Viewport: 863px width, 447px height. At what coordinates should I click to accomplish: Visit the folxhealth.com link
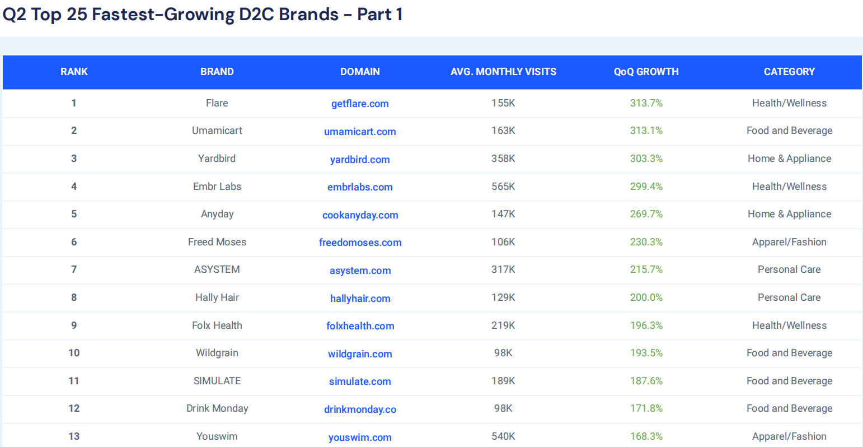coord(360,326)
